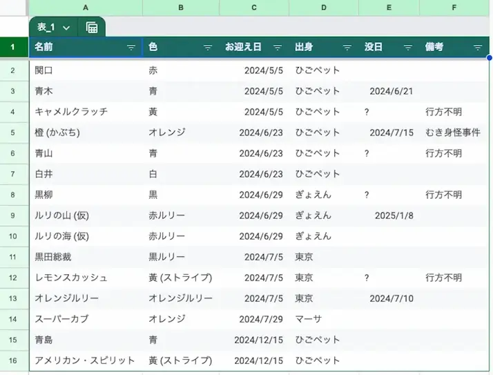Open filter for お迎え日 column
Image resolution: width=493 pixels, height=375 pixels.
(278, 48)
